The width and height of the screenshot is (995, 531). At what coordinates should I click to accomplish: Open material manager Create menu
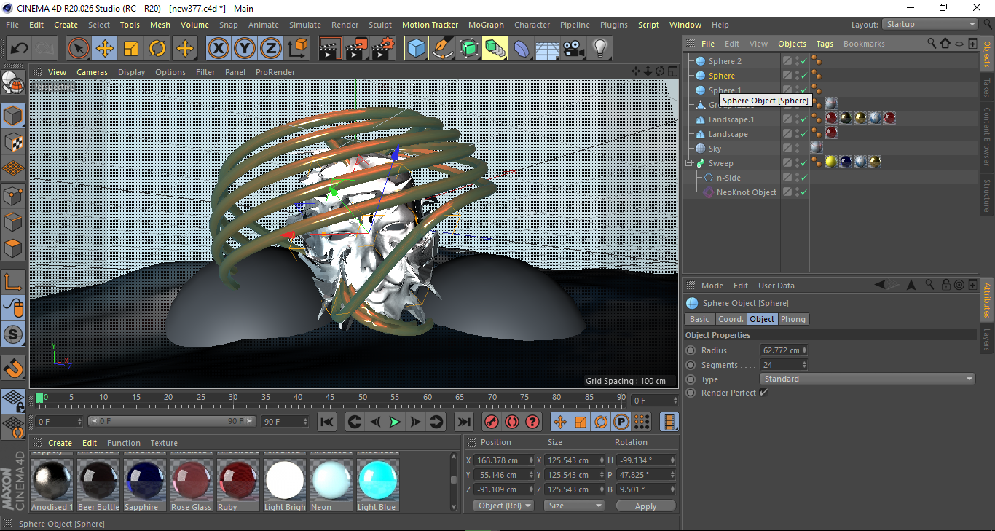[60, 443]
